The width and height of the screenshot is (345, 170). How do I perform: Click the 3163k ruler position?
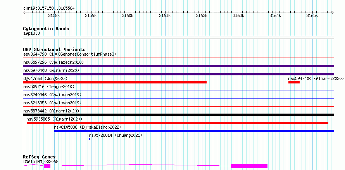(x=238, y=15)
